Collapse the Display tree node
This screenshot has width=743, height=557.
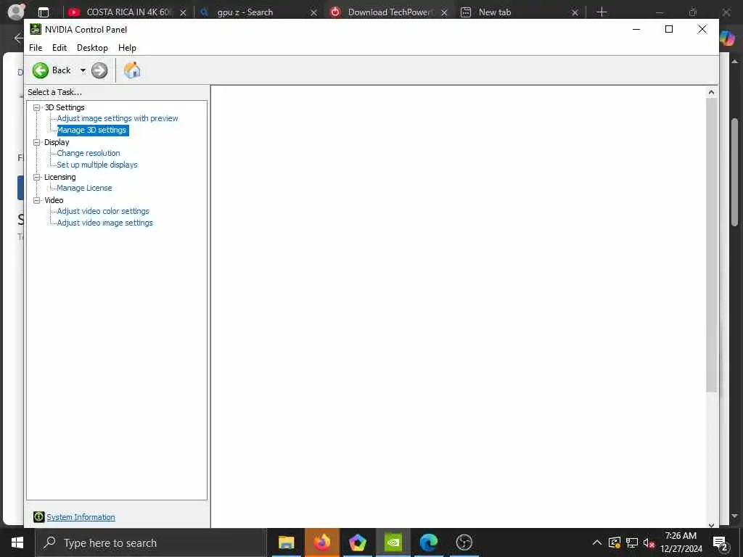36,142
